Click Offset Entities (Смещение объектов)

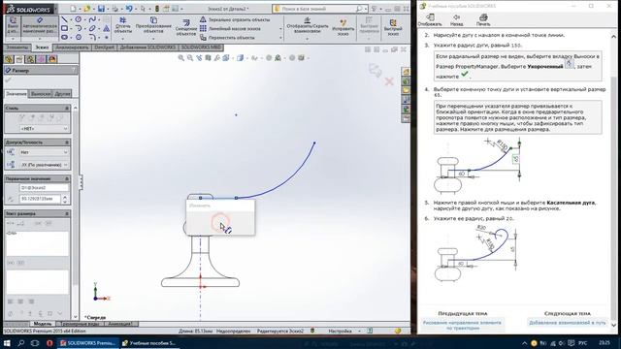(x=185, y=28)
